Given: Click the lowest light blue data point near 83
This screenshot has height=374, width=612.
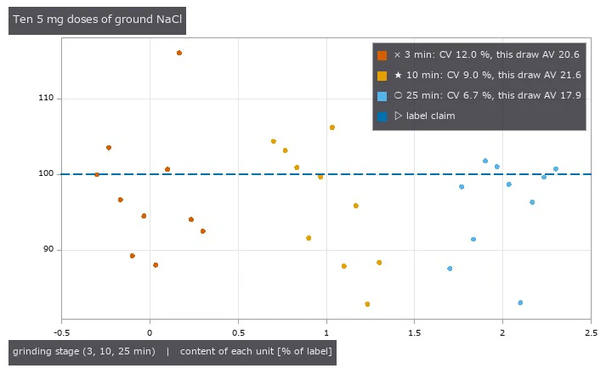Looking at the screenshot, I should click(520, 303).
